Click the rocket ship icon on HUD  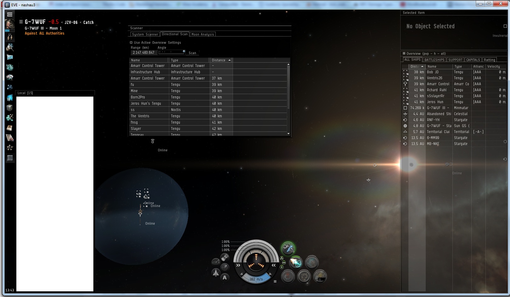(216, 272)
